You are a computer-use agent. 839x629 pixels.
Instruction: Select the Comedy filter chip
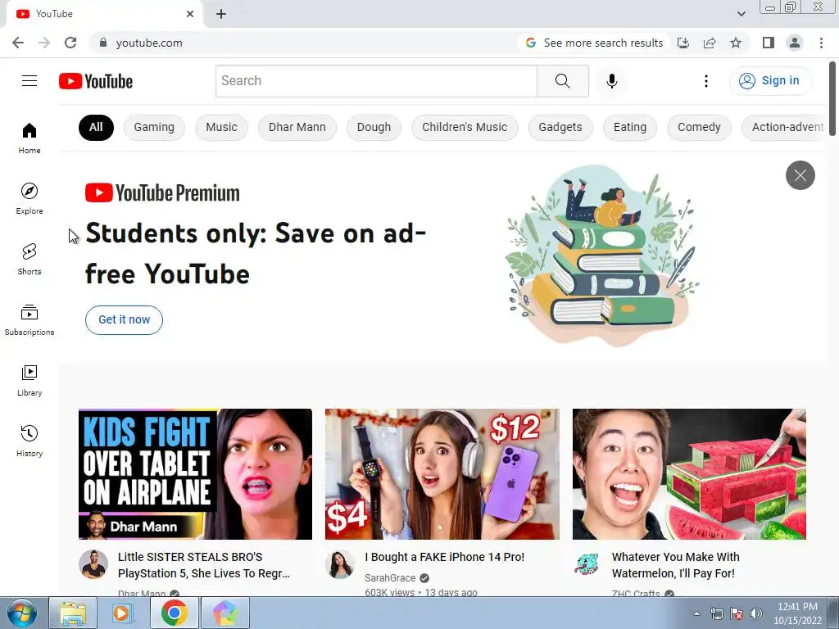[699, 127]
